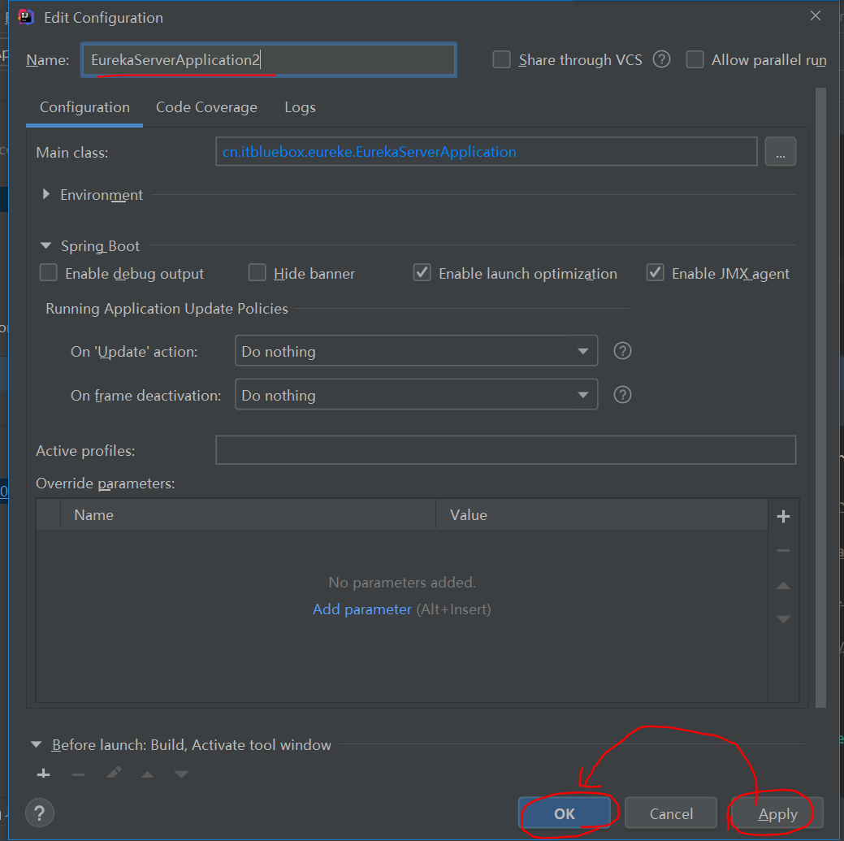Close the Edit Configuration dialog
Screen dimensions: 844x841
[x=816, y=15]
